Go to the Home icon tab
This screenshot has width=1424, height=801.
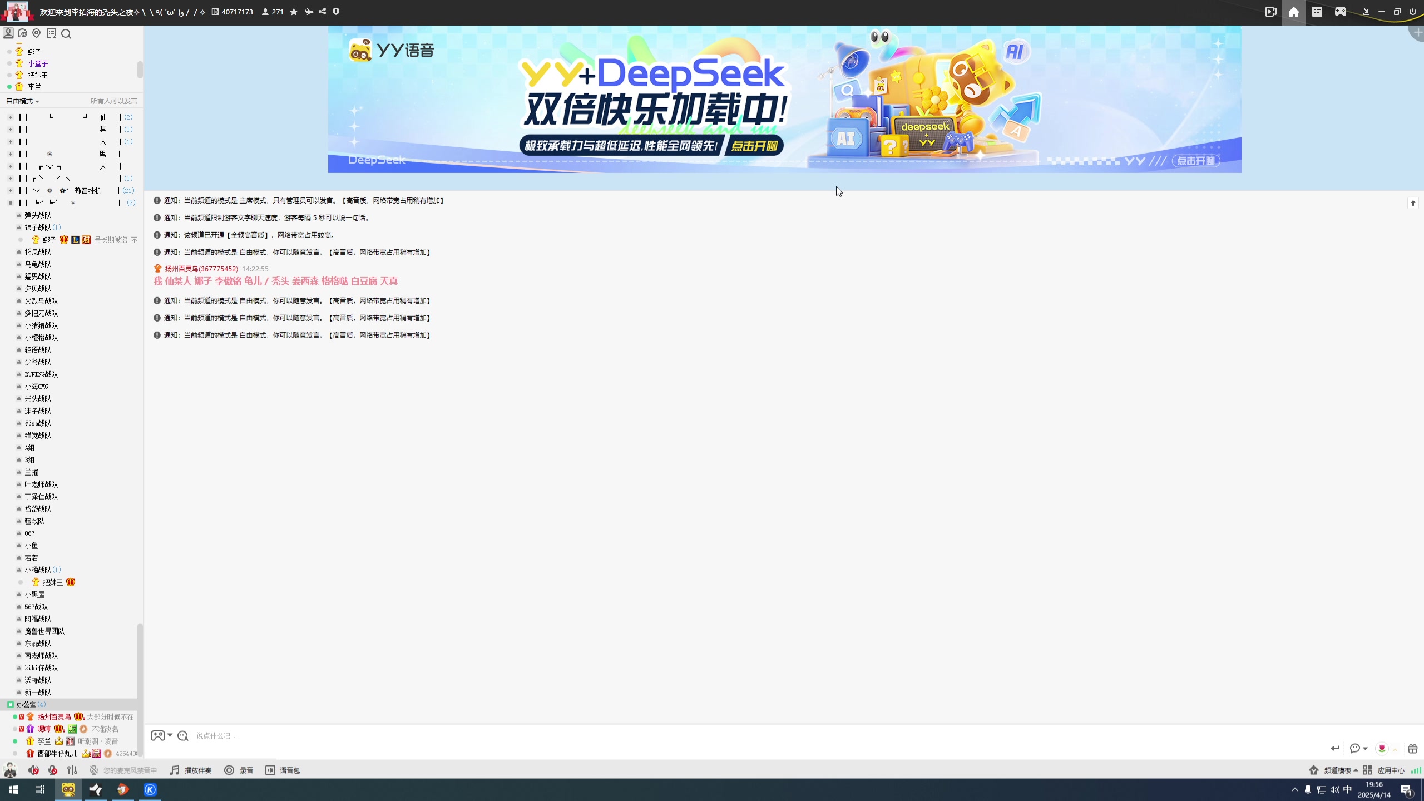[x=1294, y=12]
